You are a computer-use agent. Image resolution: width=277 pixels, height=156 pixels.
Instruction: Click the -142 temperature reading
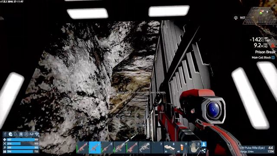pyautogui.click(x=256, y=39)
